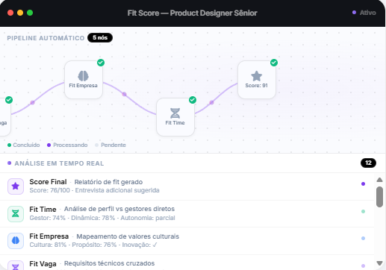386x270 pixels.
Task: Click the Processando legend item
Action: [67, 145]
